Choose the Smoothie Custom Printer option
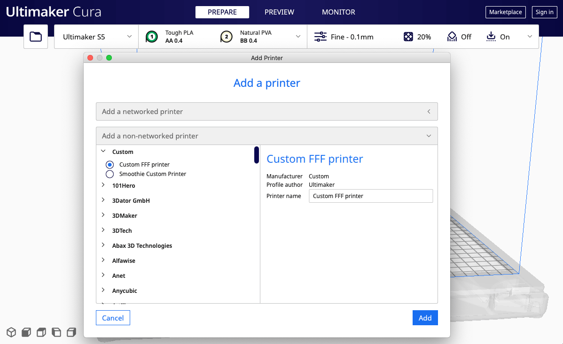 [109, 174]
